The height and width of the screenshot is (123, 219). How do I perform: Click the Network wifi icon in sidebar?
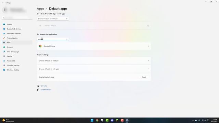[x=4, y=33]
